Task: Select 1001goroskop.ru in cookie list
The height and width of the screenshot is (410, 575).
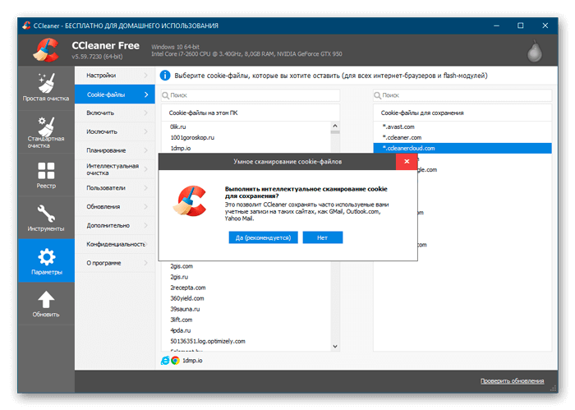Action: pos(192,137)
